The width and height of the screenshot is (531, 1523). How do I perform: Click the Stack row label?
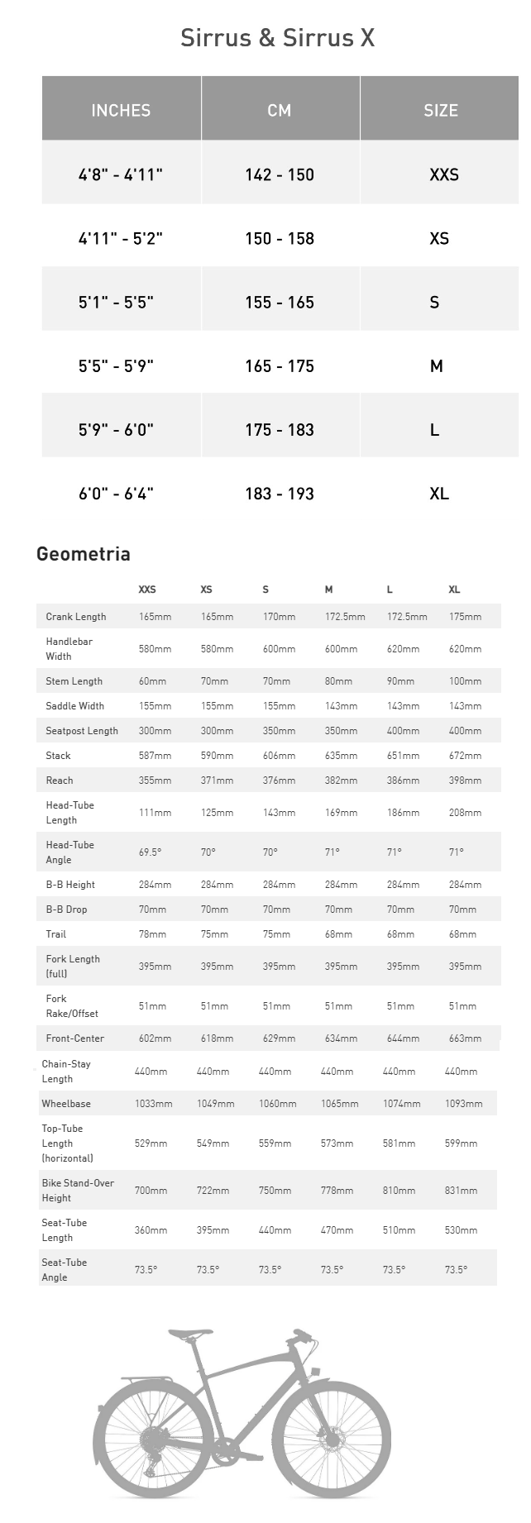pos(58,756)
